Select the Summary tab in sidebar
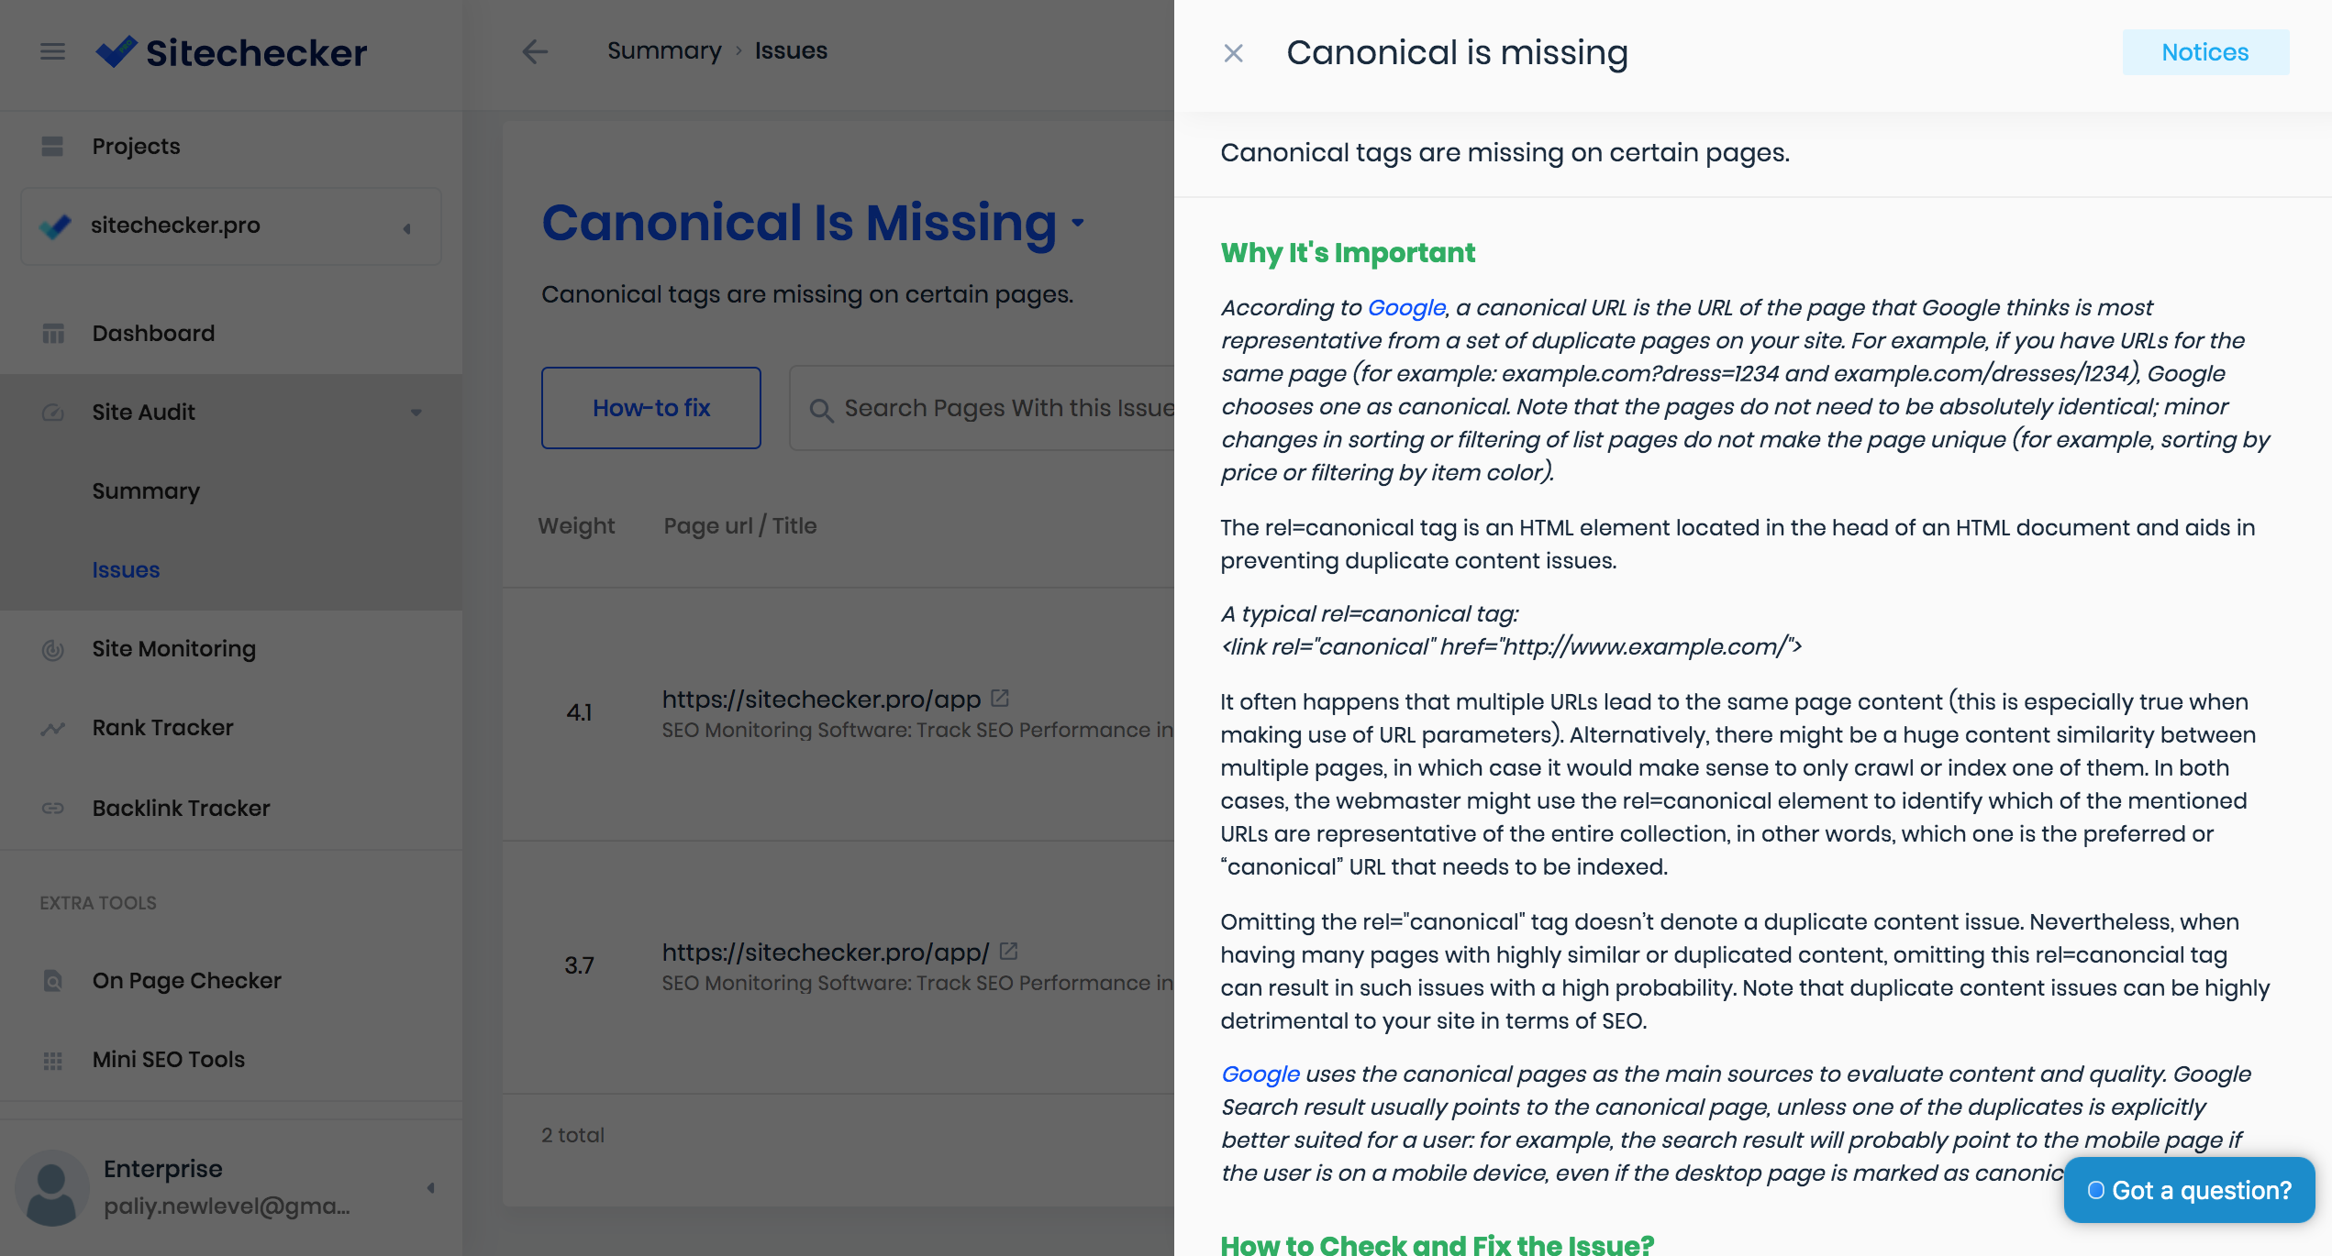 146,490
